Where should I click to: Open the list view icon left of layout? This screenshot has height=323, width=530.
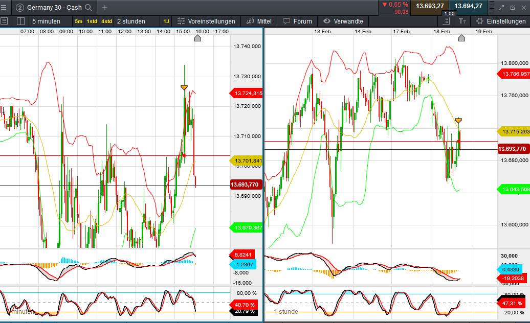pos(4,21)
